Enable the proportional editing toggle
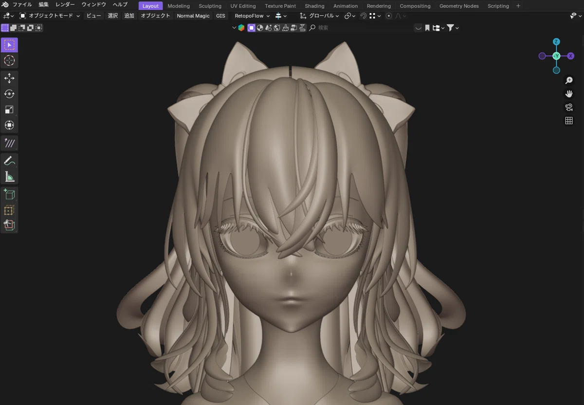The image size is (584, 405). coord(388,16)
